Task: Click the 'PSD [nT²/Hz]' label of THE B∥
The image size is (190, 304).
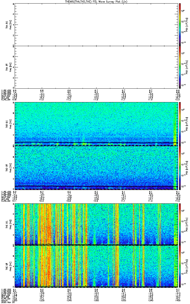Action: (x=186, y=267)
